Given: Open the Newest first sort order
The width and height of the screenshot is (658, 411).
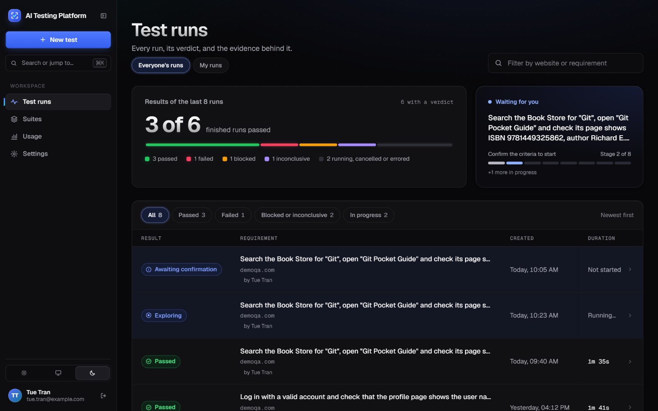Looking at the screenshot, I should point(617,215).
